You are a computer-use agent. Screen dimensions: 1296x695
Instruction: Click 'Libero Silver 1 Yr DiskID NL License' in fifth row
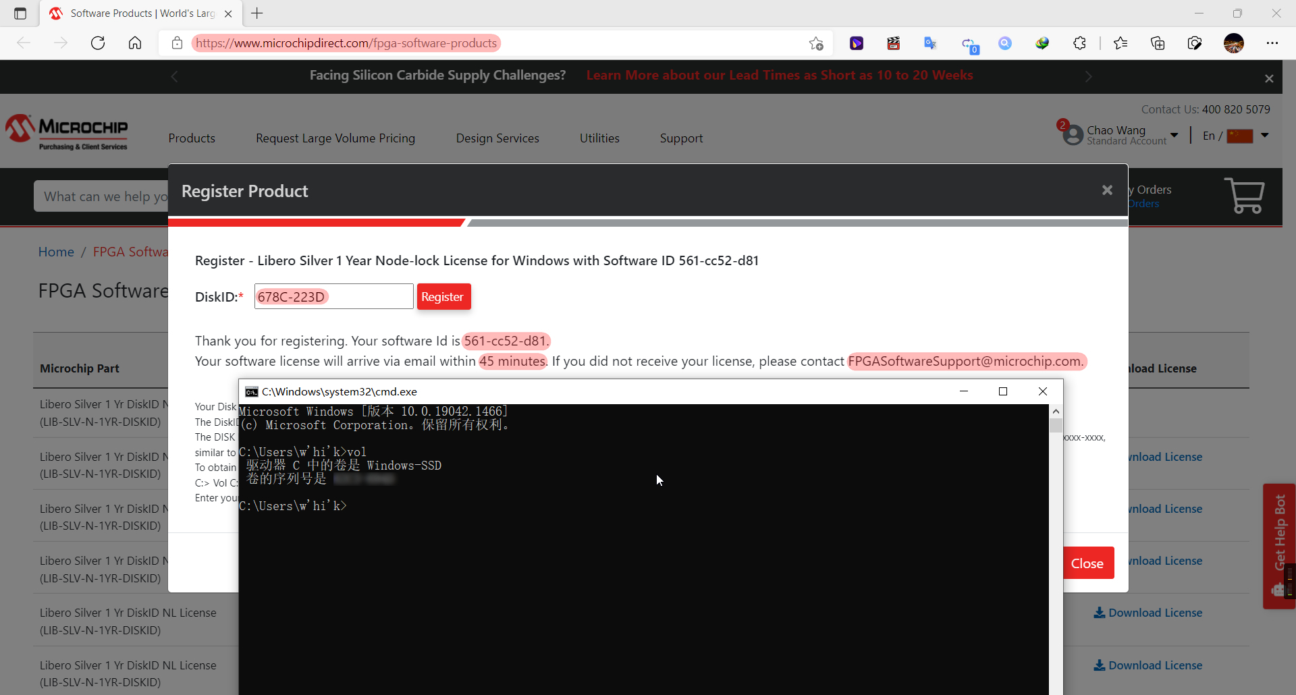click(128, 613)
